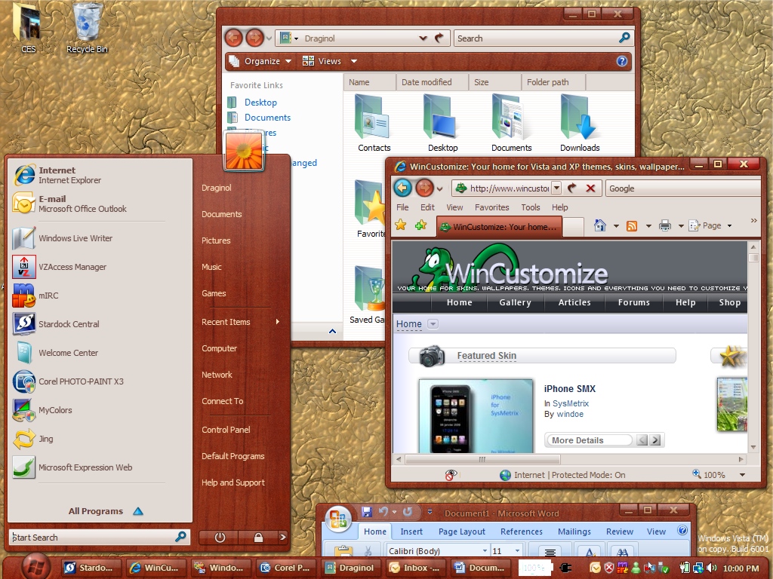Click the IE vertical scrollbar down arrow
Screen dimensions: 773x579
pos(753,447)
